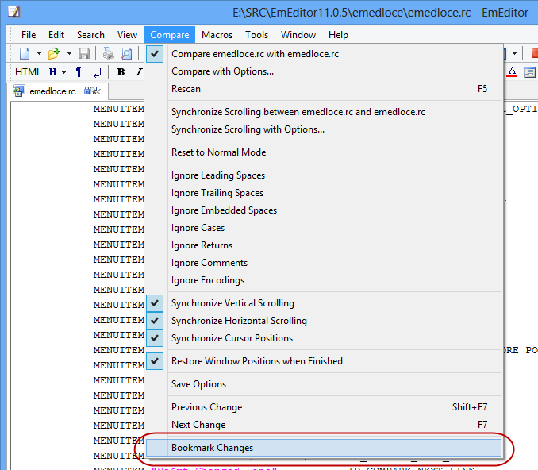Enable Ignore Embedded Spaces
Image resolution: width=538 pixels, height=470 pixels.
point(324,210)
